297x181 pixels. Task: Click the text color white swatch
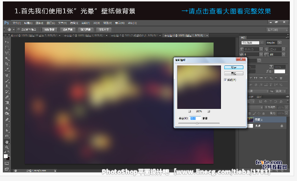coord(280,72)
